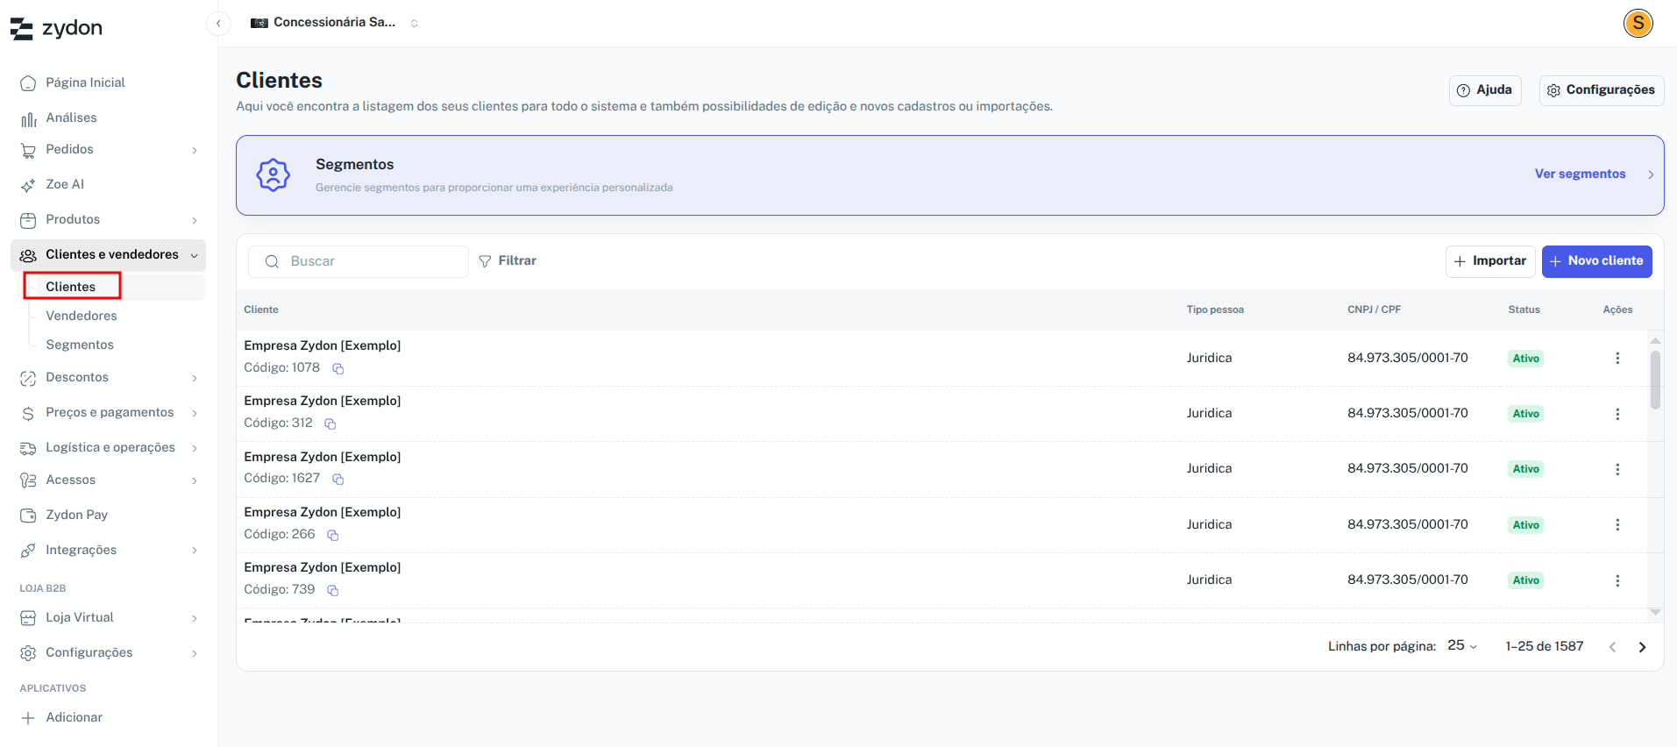Click the Adicionar plus icon
The image size is (1677, 747).
point(28,718)
